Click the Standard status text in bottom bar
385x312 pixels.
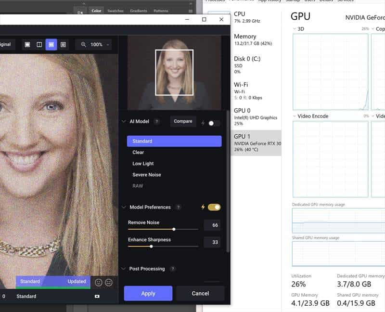point(26,296)
